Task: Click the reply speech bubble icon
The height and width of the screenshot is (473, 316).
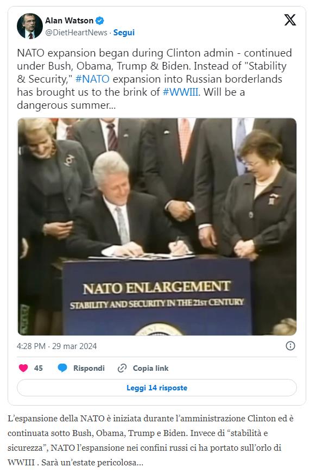Action: coord(62,368)
